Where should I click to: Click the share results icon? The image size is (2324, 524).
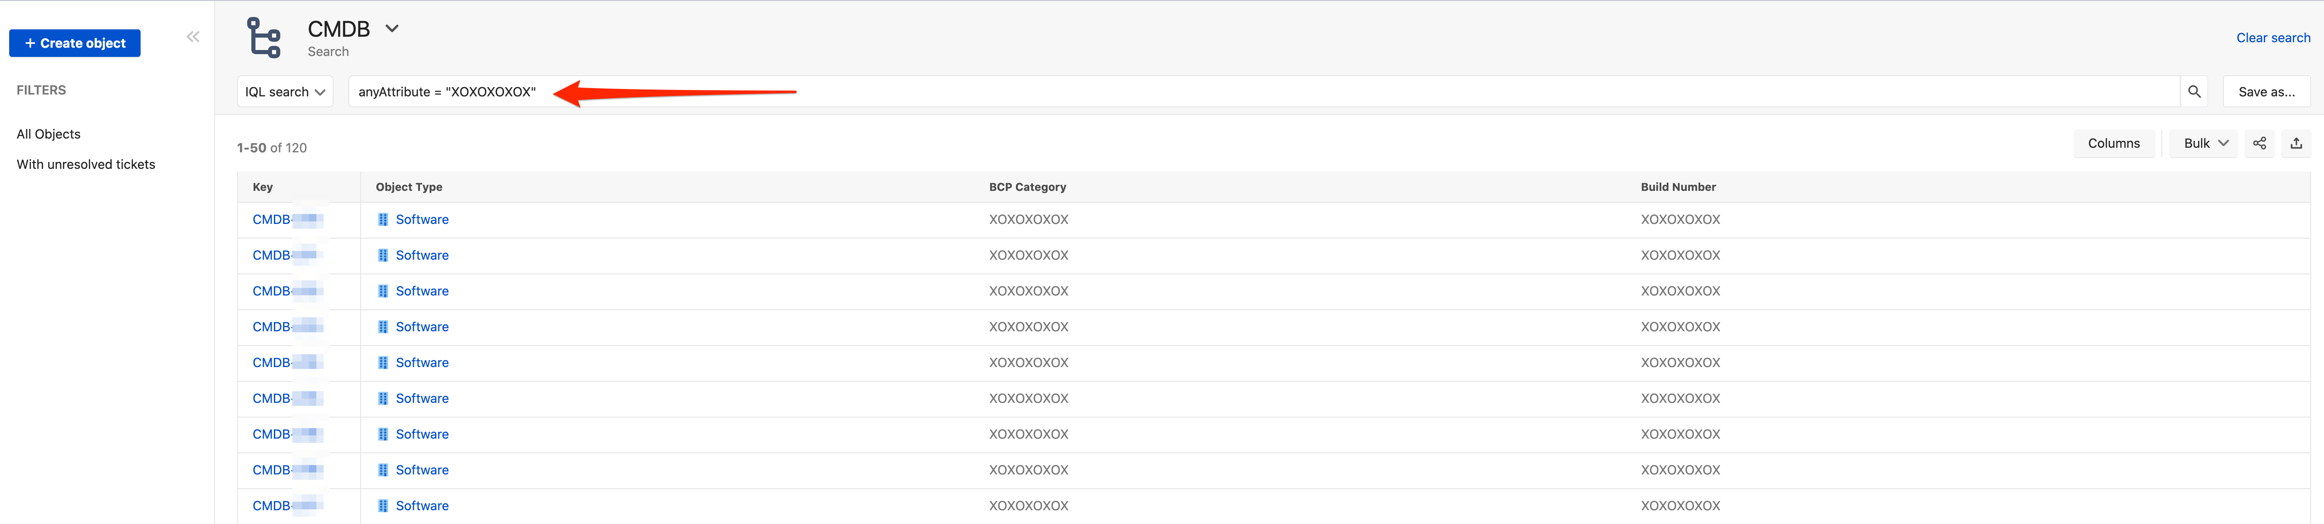click(2259, 143)
